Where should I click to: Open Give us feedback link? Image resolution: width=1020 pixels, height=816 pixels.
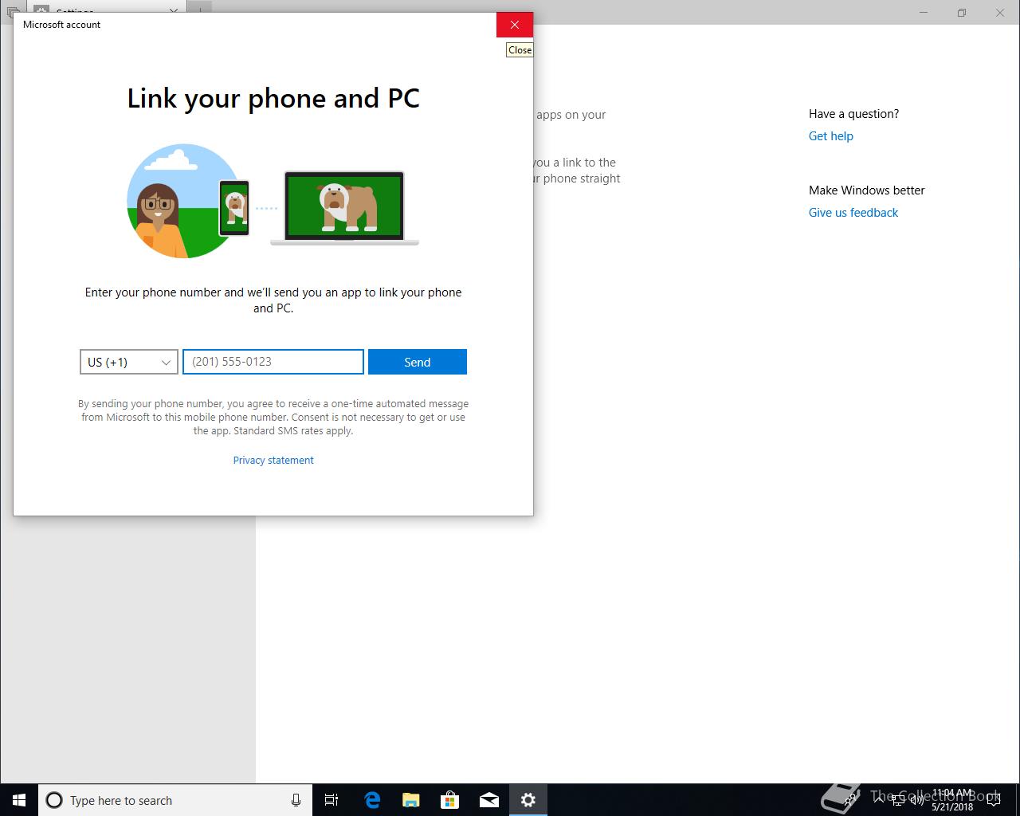click(853, 213)
